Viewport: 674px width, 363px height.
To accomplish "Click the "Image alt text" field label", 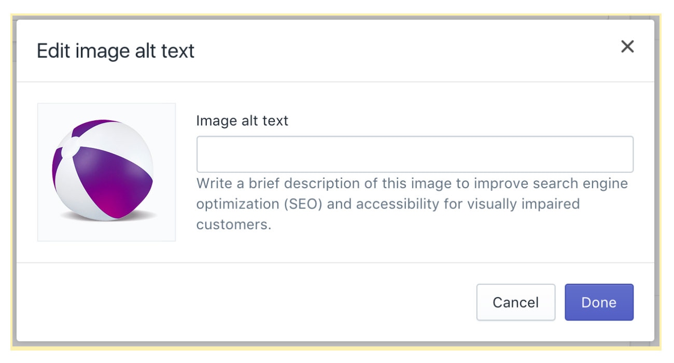I will click(x=242, y=121).
